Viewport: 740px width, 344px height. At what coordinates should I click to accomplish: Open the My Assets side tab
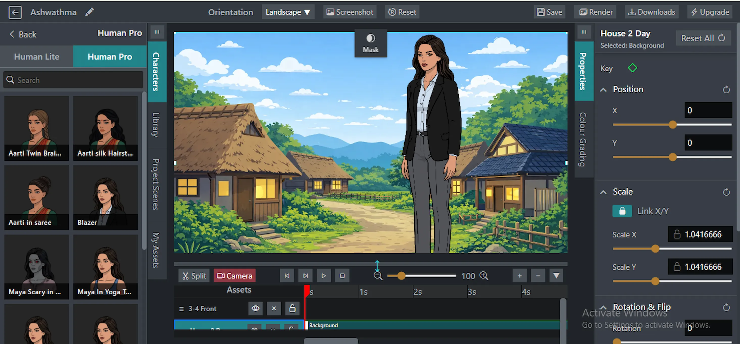(157, 250)
